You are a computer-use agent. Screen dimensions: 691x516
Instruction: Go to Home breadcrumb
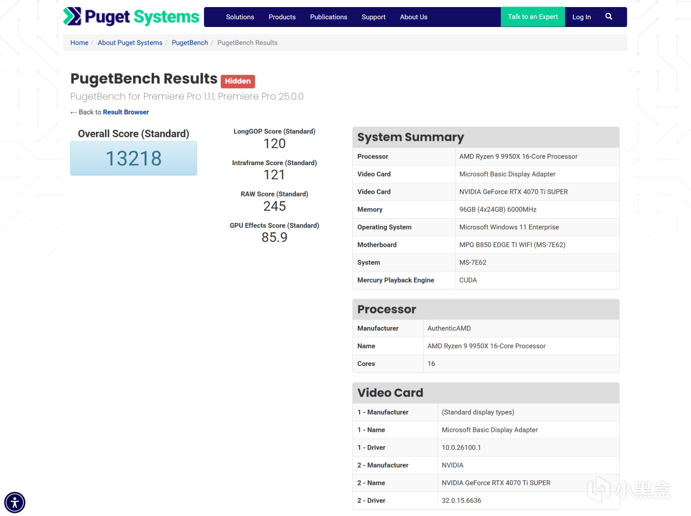(x=79, y=43)
